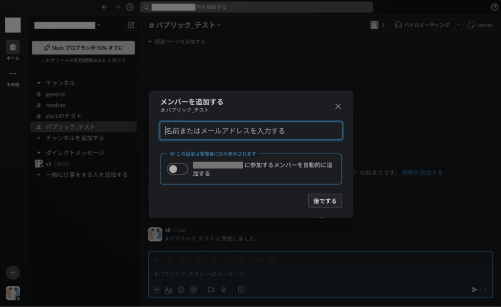Screen dimensions: 501x307
Task: Toggle the Aa text formatting button
Action: (x=168, y=289)
